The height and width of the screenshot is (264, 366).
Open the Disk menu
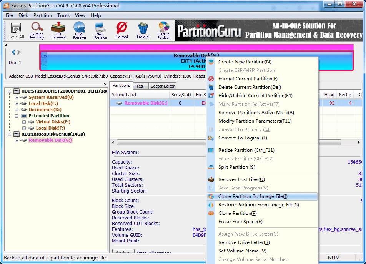pyautogui.click(x=23, y=15)
